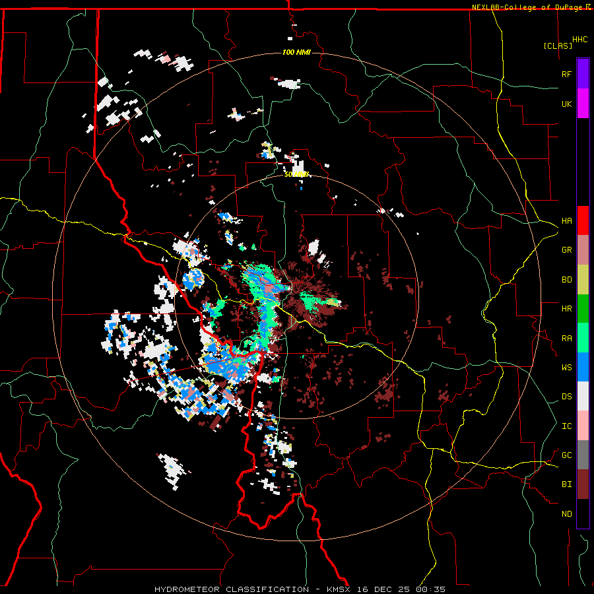Click the 50 NMI range ring label
The height and width of the screenshot is (594, 594).
(296, 175)
